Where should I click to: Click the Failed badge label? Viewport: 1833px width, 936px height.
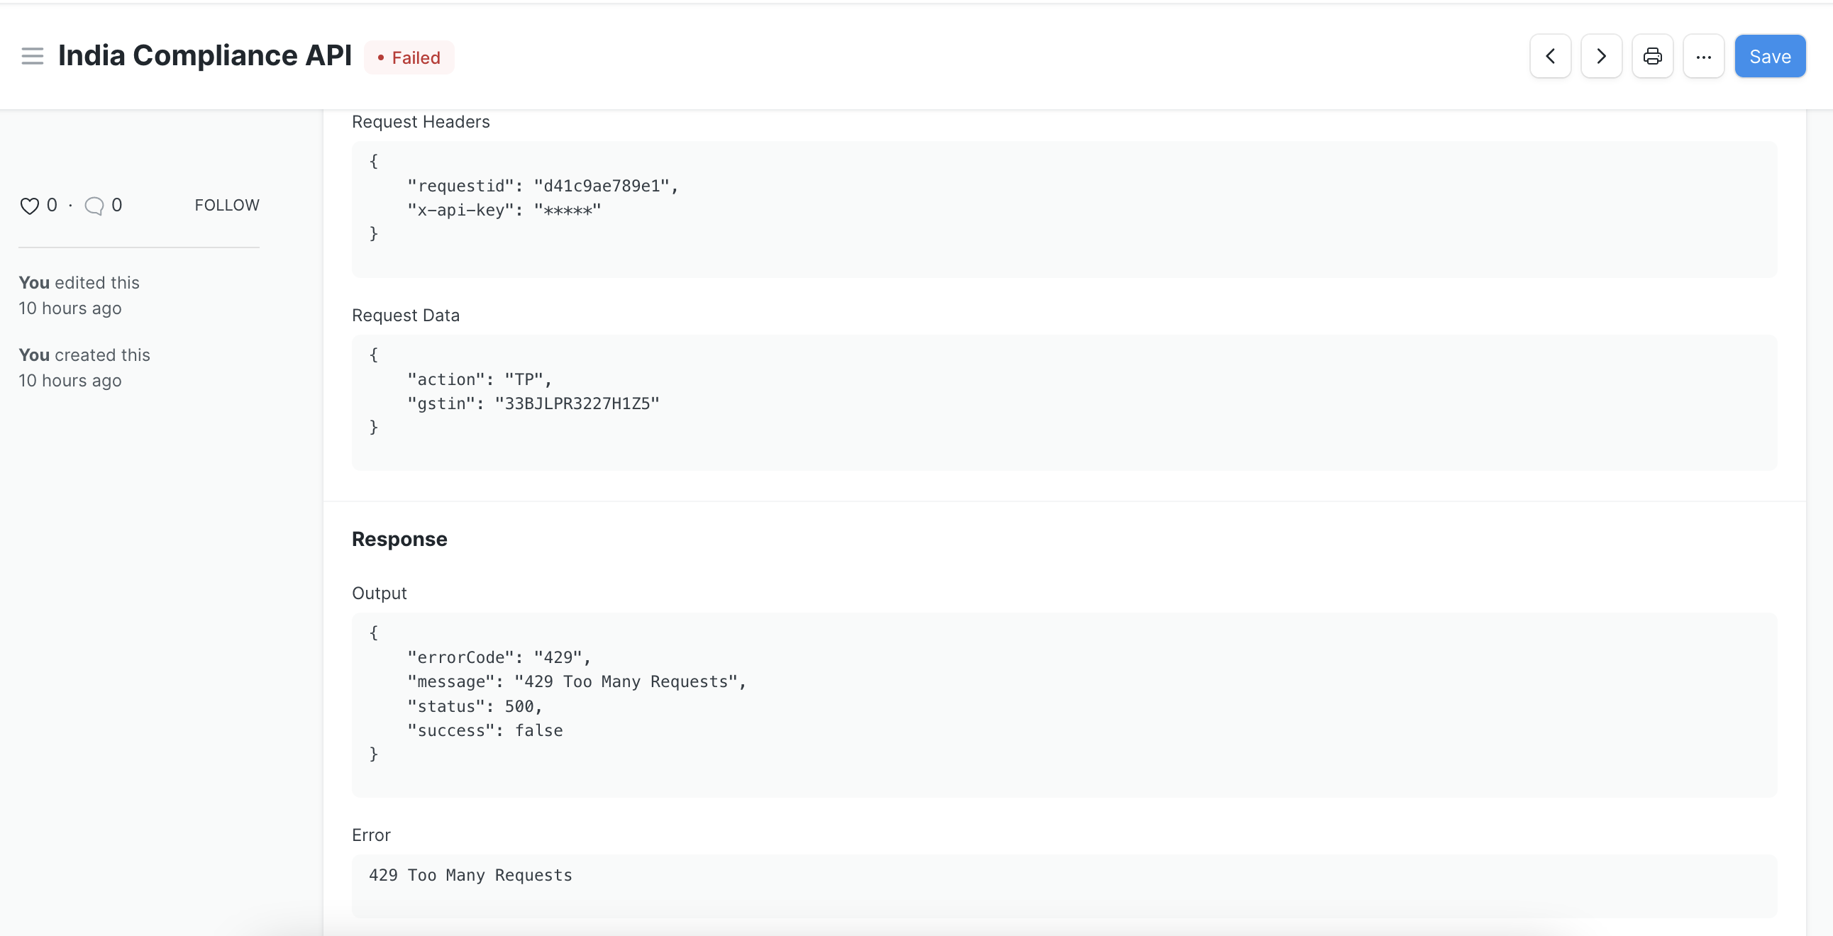417,57
